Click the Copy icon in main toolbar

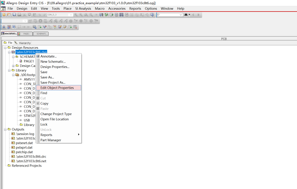29,15
